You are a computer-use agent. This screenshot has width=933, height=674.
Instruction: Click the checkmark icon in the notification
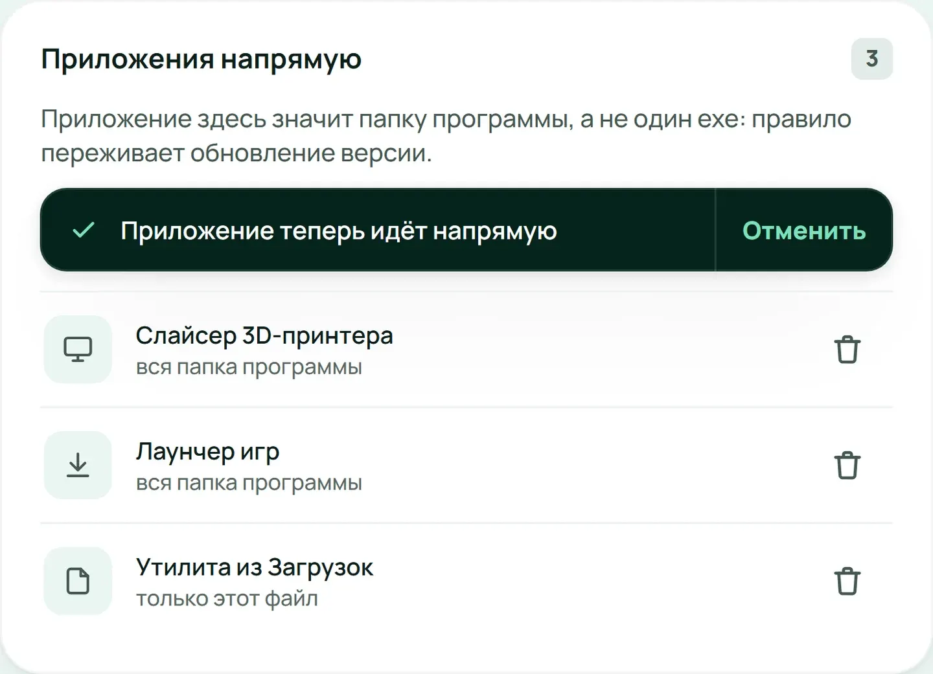[x=84, y=230]
